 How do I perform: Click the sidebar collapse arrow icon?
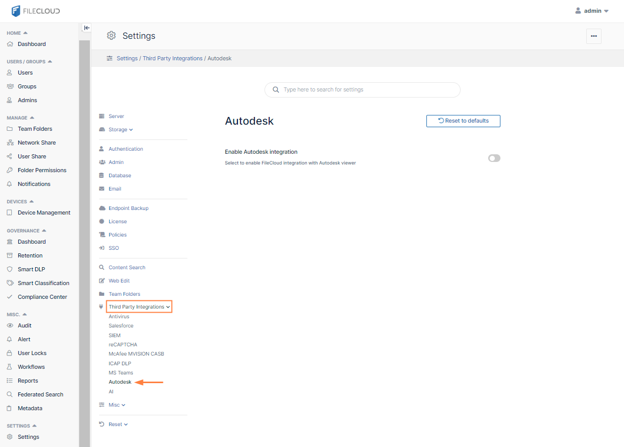[87, 28]
